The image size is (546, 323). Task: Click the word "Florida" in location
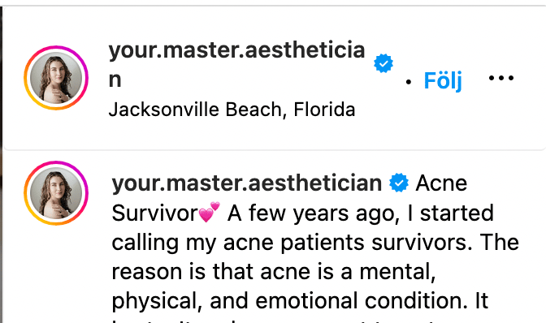[324, 110]
